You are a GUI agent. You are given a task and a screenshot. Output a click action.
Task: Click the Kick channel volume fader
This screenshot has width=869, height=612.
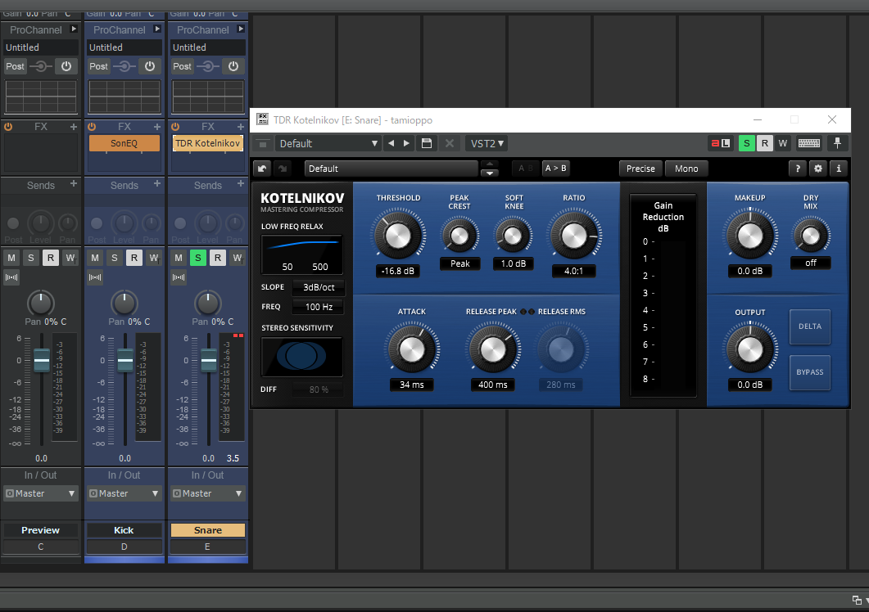point(124,359)
